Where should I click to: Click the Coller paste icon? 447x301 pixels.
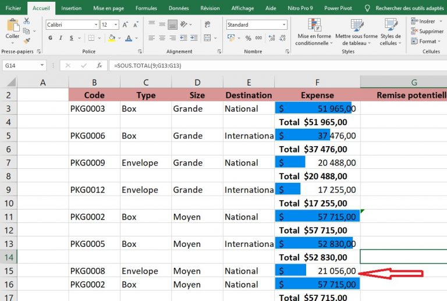(12, 26)
